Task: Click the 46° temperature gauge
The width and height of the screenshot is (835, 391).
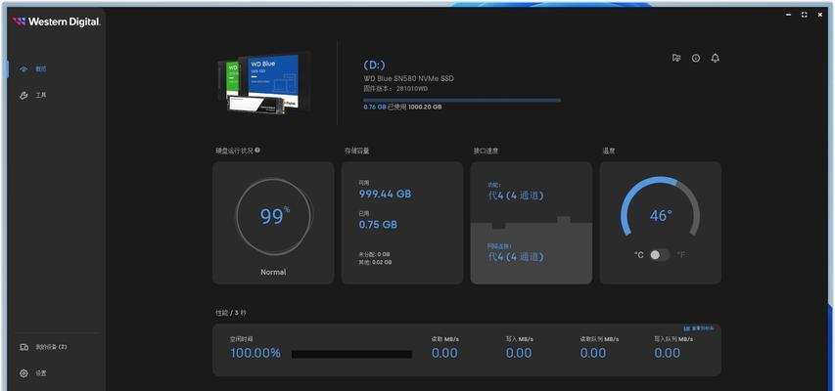Action: [661, 207]
